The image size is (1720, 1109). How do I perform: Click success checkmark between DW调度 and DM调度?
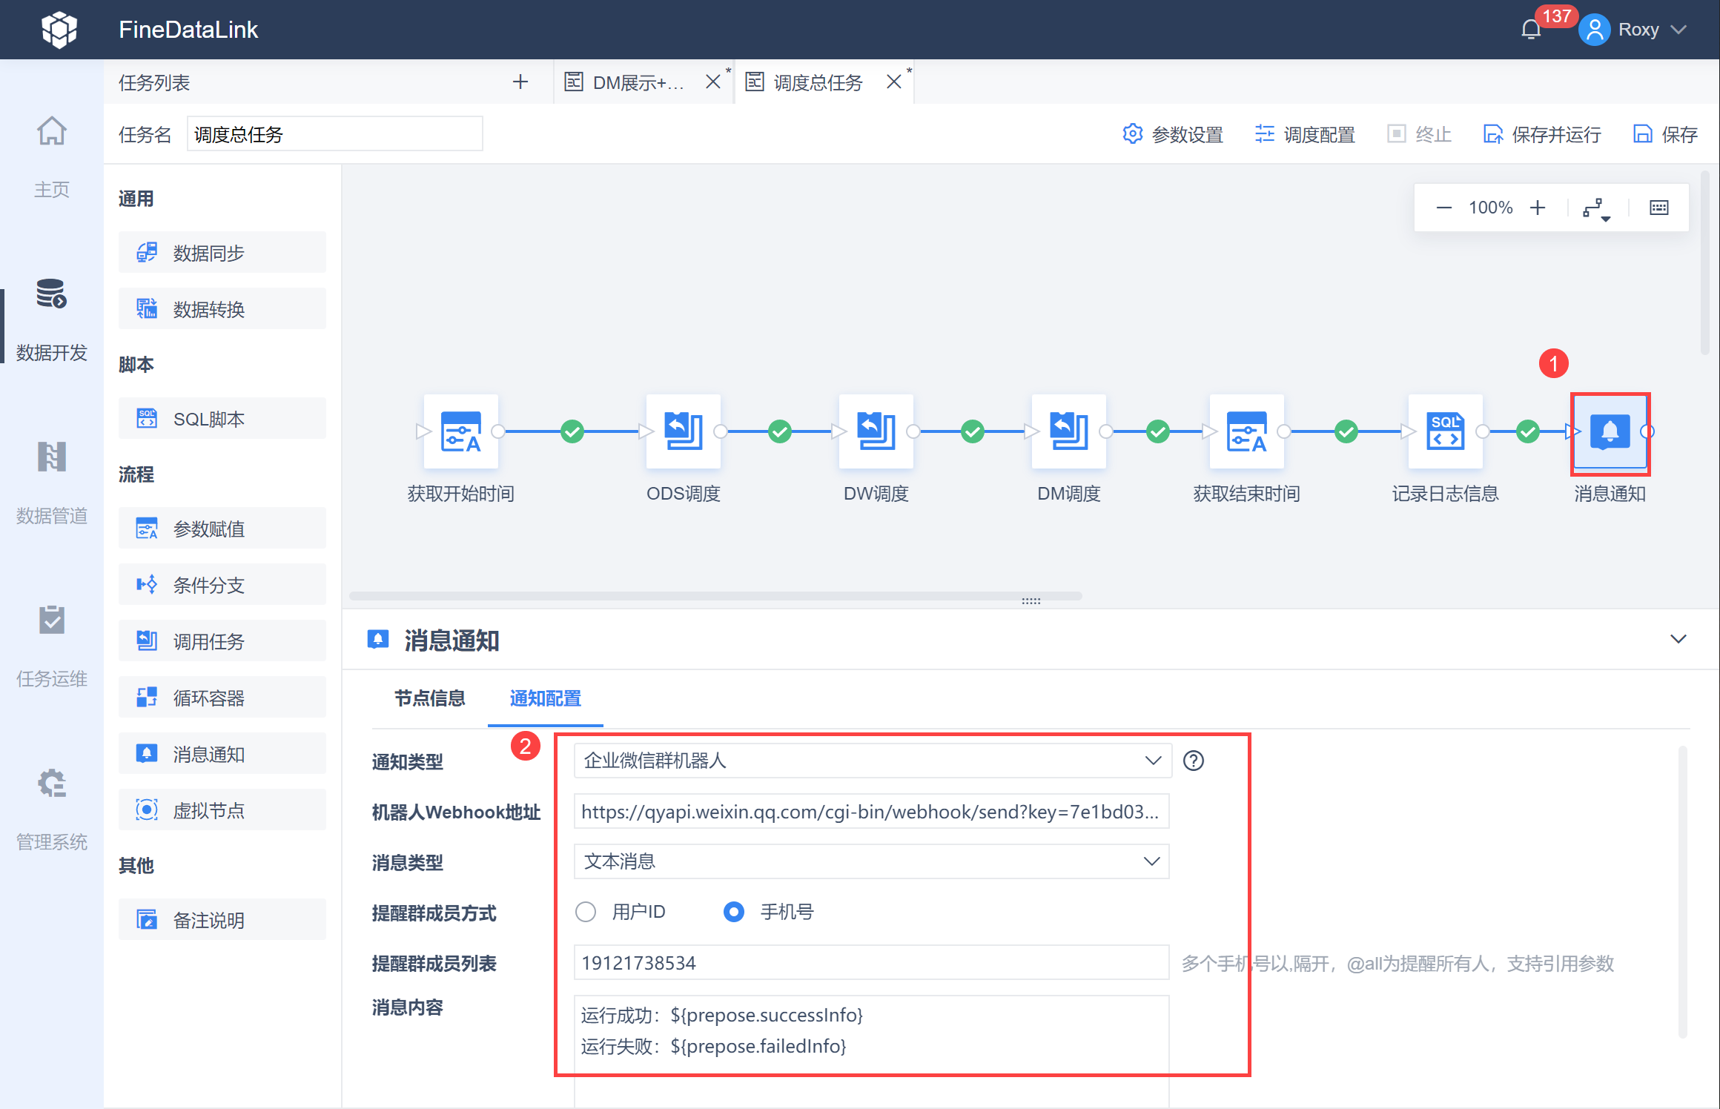[x=973, y=431]
